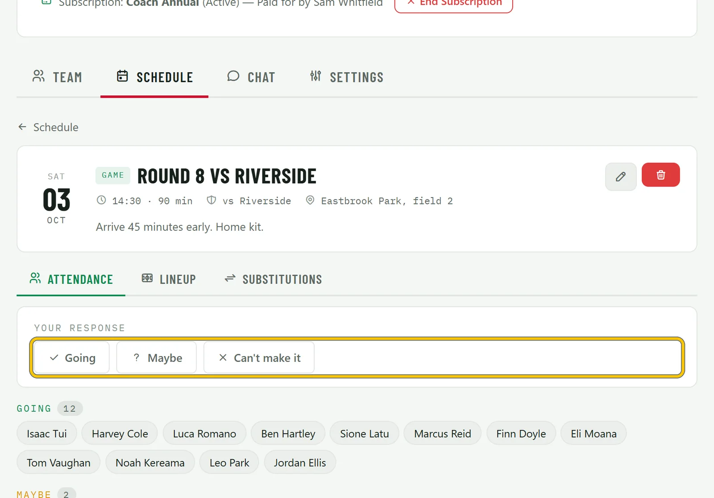Screen dimensions: 714x498
Task: Respond with Maybe
Action: tap(157, 358)
